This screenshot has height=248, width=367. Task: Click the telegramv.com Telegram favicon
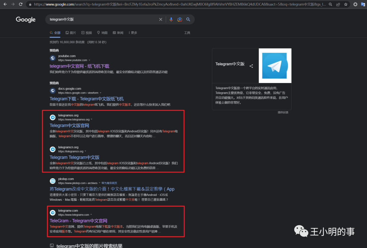point(53,213)
